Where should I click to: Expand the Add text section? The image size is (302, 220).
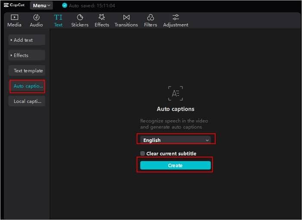[x=27, y=40]
